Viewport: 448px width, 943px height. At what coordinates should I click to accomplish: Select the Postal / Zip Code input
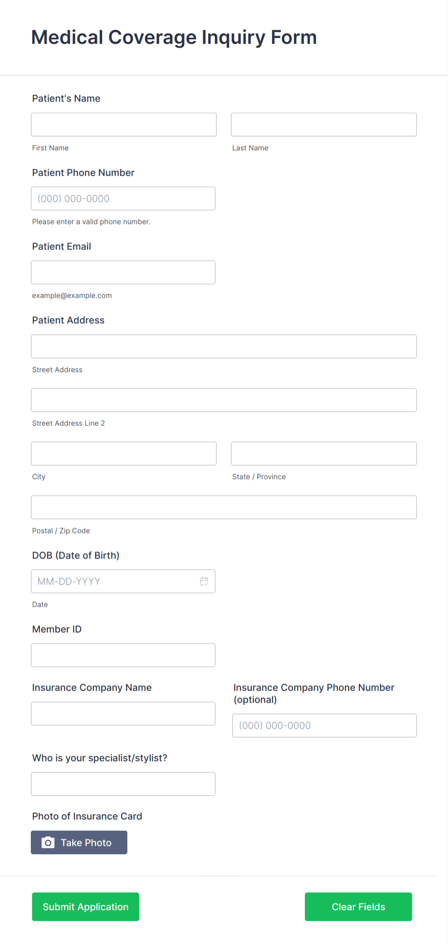224,507
